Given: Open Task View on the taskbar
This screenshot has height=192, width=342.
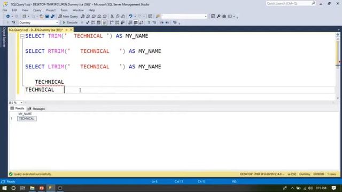Looking at the screenshot, I should [x=22, y=188].
